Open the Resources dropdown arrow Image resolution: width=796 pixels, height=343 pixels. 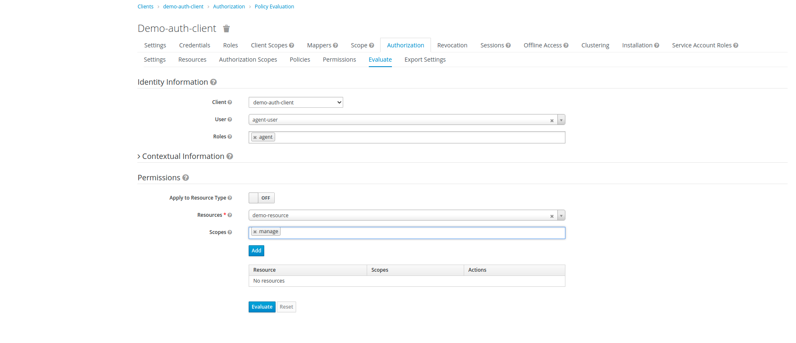[x=561, y=216]
